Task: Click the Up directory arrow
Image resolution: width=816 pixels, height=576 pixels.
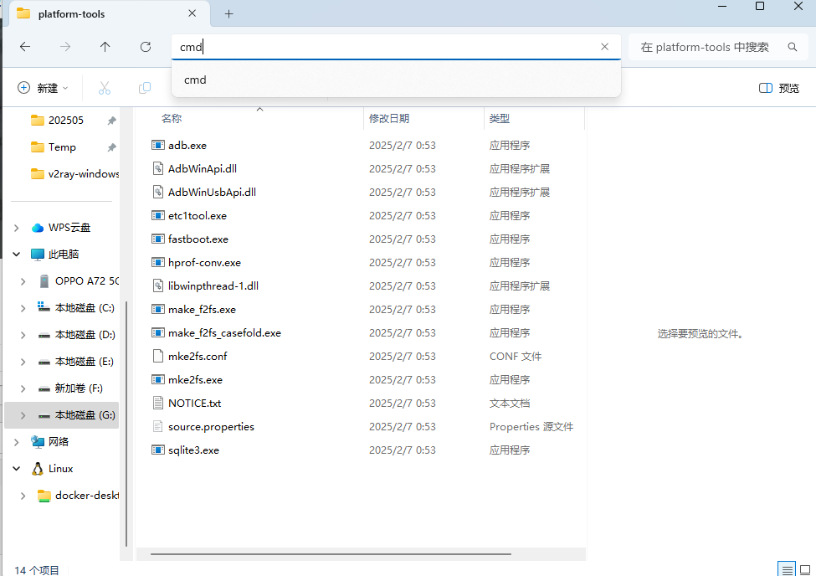Action: pyautogui.click(x=105, y=47)
